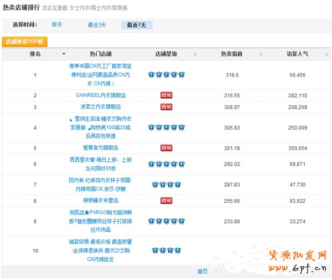This screenshot has width=332, height=280.
Task: Open the GAINREEL内衣旗舰店 shop link
Action: tap(101, 95)
